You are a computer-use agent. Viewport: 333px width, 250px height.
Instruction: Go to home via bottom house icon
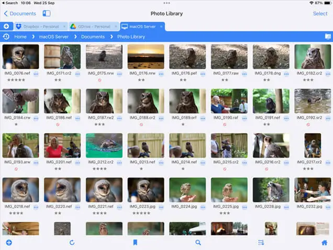(324, 243)
